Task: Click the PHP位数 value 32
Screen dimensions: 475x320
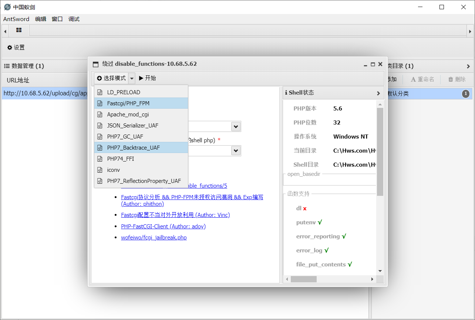Action: point(337,123)
